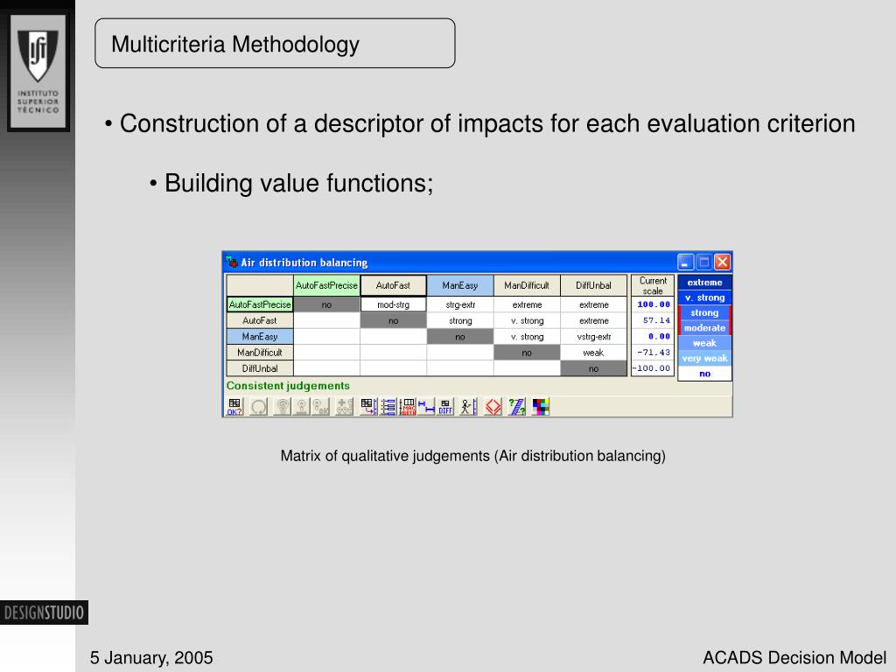The width and height of the screenshot is (896, 672).
Task: Select the 'strong' judgement category
Action: tap(704, 313)
